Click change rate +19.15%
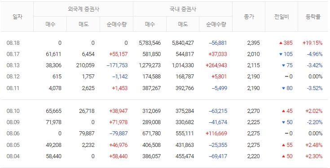 point(312,43)
